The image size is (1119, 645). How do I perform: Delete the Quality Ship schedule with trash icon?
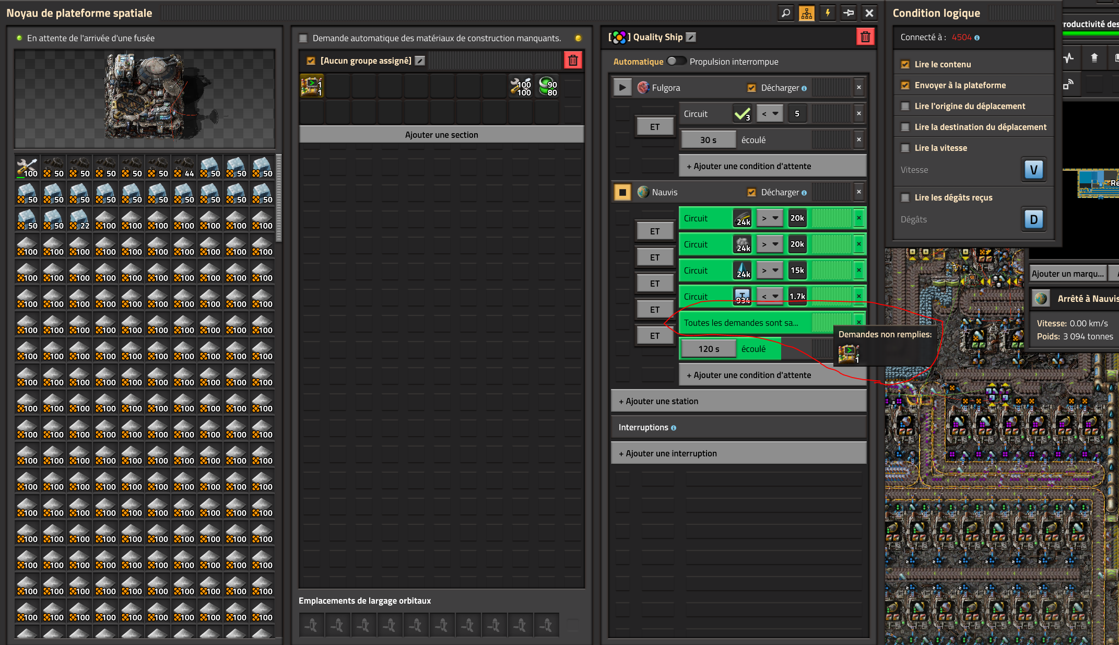pyautogui.click(x=865, y=37)
